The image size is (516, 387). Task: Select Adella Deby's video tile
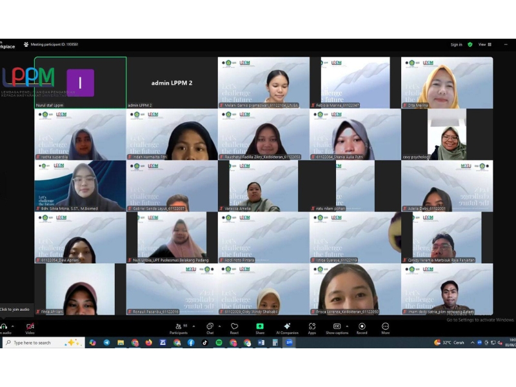(447, 186)
